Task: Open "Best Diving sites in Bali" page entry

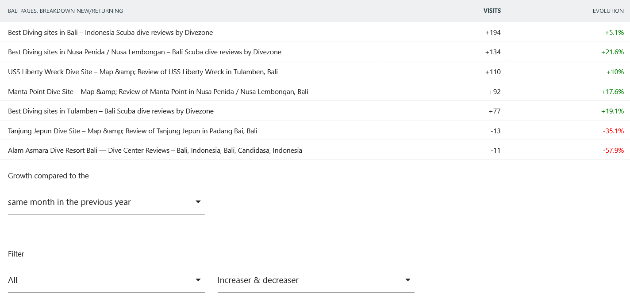Action: coord(110,32)
